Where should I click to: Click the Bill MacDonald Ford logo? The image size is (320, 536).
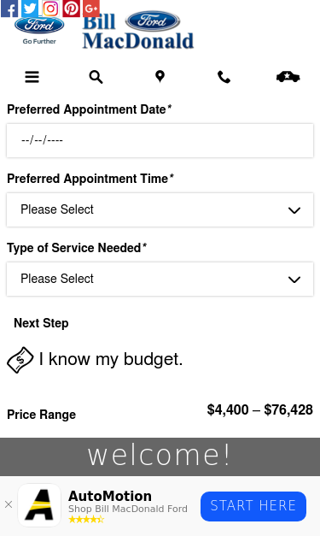coord(138,30)
